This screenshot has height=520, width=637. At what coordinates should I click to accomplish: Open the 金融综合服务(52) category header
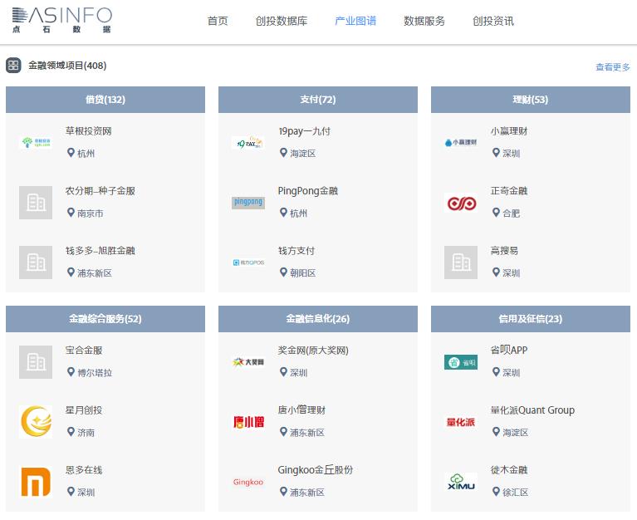point(105,319)
